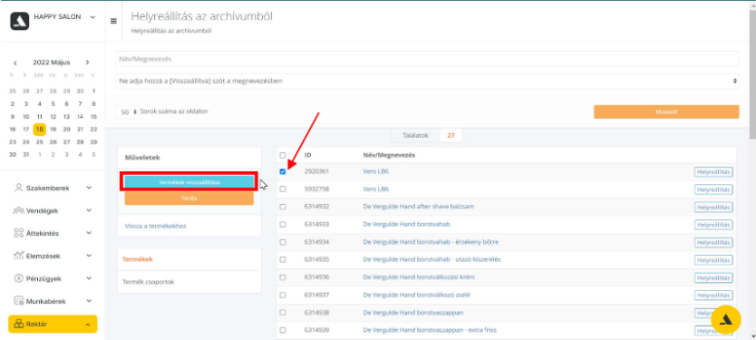Click the Áttekintés grid icon
Viewport: 756px width, 340px height.
19,233
